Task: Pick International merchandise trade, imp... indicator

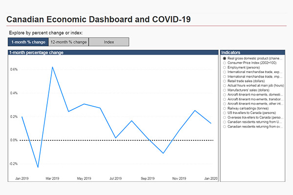Action: pos(225,77)
